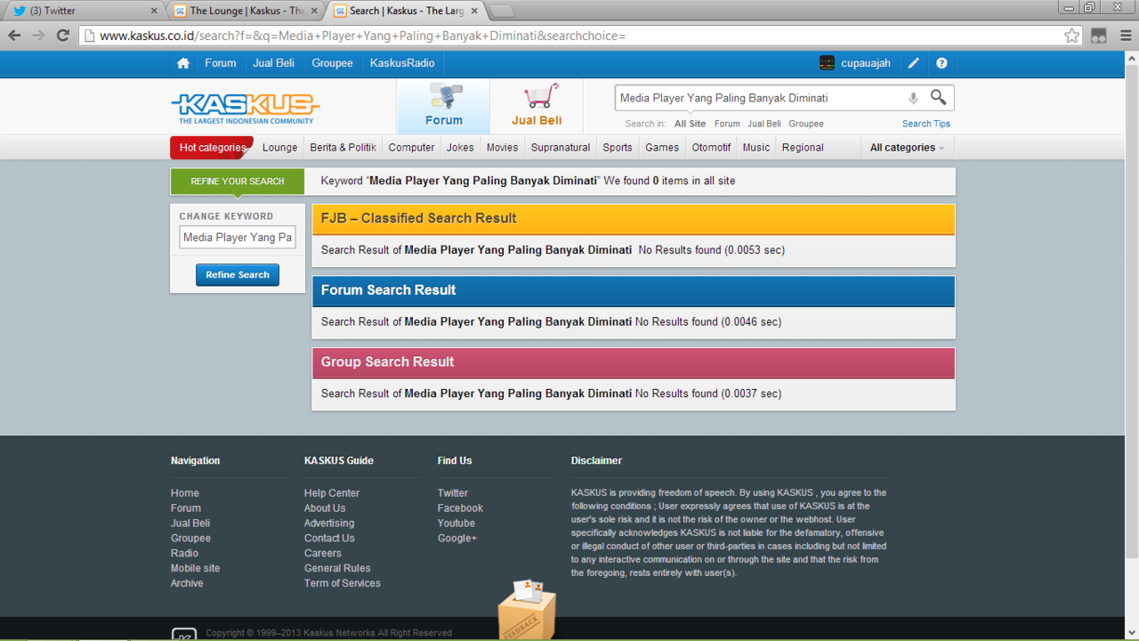Screen dimensions: 1139x641
Task: Open General Rules footer link
Action: click(337, 568)
